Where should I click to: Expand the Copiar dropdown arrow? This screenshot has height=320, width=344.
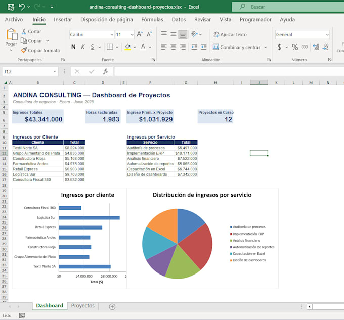coord(48,41)
